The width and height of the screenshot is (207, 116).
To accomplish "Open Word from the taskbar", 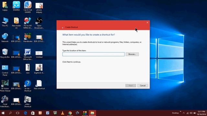I will [48, 113].
